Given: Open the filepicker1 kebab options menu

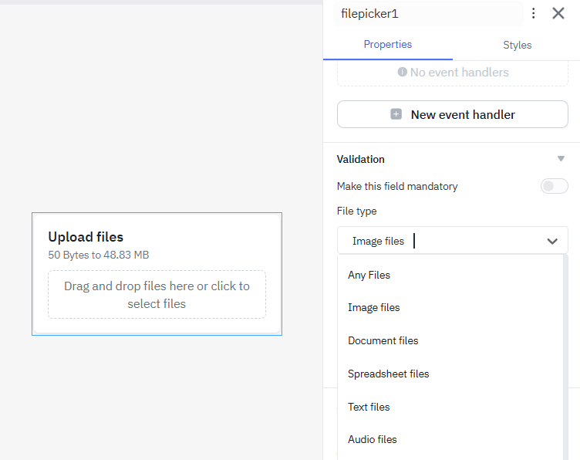Looking at the screenshot, I should [x=533, y=13].
